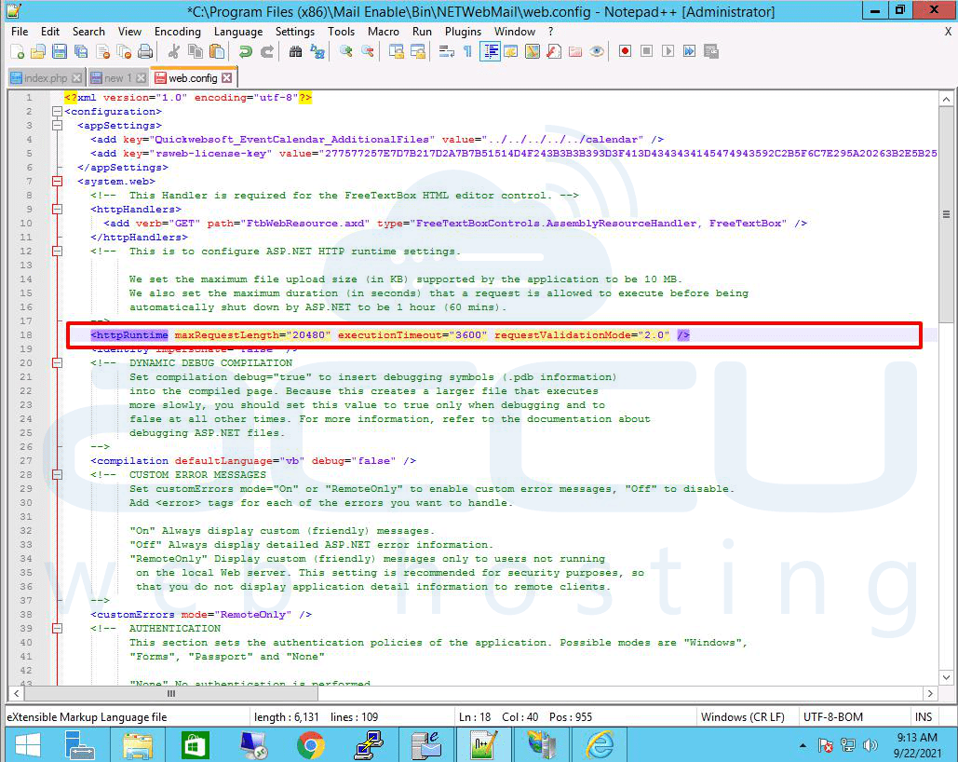Show hidden system tray icons

[x=803, y=745]
